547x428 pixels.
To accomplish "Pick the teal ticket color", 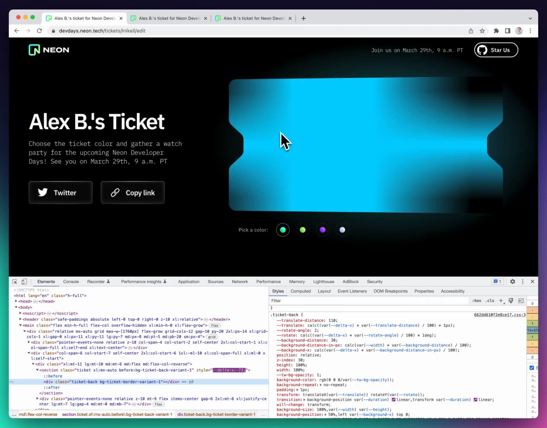I will point(283,230).
